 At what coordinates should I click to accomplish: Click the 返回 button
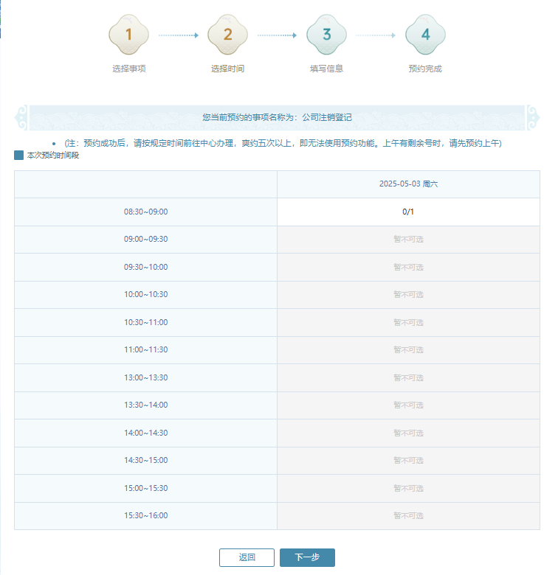247,557
